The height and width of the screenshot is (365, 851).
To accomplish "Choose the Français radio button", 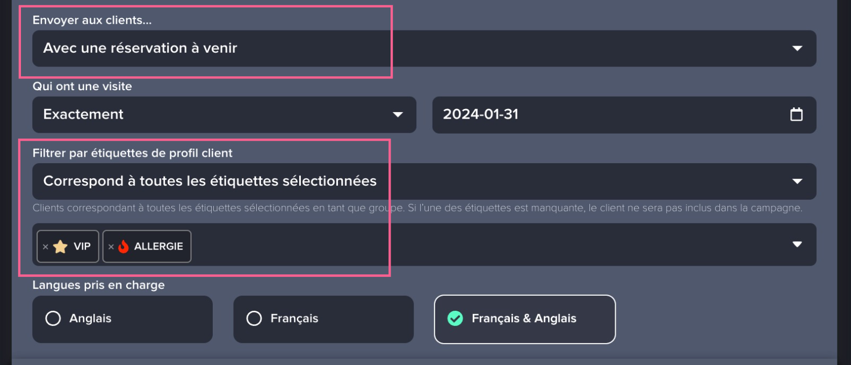I will click(x=254, y=319).
